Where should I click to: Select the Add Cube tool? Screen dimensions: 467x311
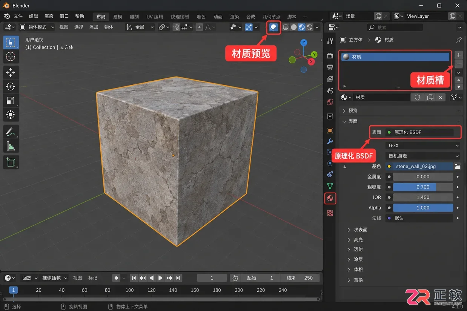(x=11, y=162)
